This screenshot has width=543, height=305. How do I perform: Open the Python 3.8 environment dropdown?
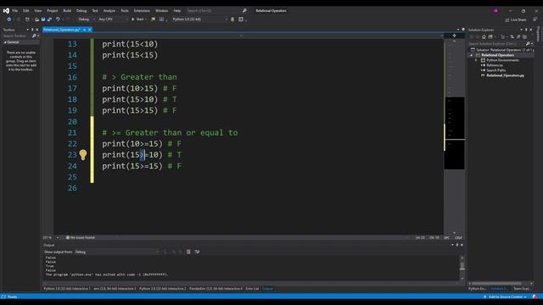200,19
